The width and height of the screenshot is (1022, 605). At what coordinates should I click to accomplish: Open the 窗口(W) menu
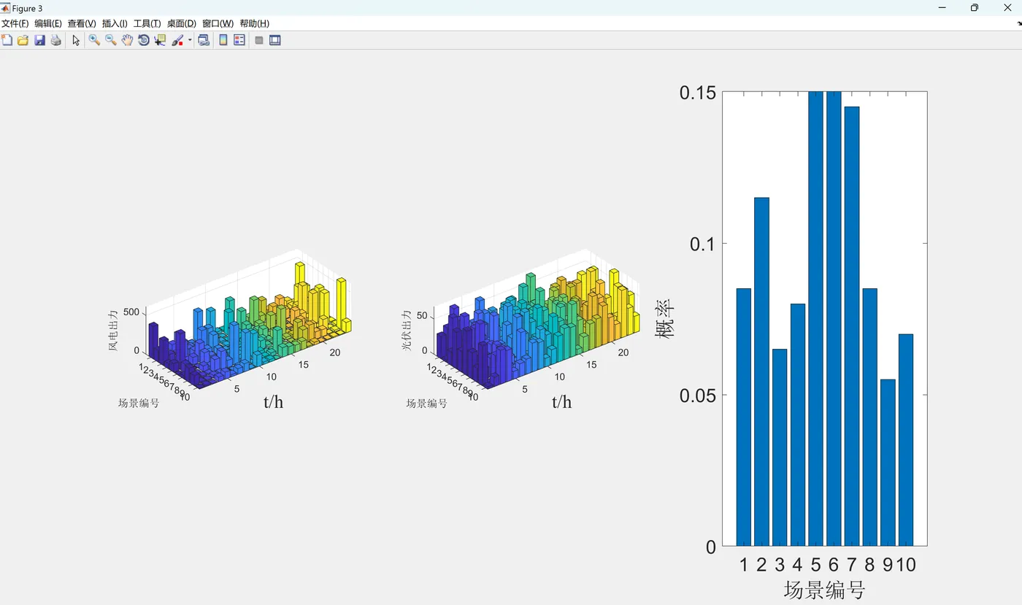coord(218,23)
